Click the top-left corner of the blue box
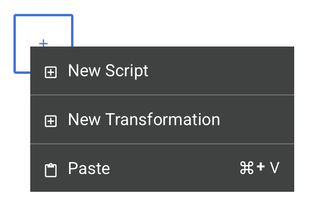This screenshot has height=210, width=311. 15,16
